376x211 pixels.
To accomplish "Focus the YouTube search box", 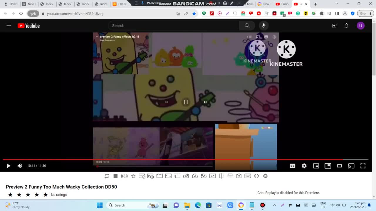I will 174,25.
